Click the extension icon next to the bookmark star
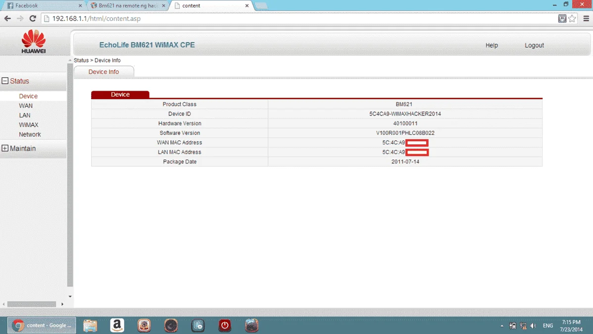The width and height of the screenshot is (593, 334). click(x=562, y=18)
